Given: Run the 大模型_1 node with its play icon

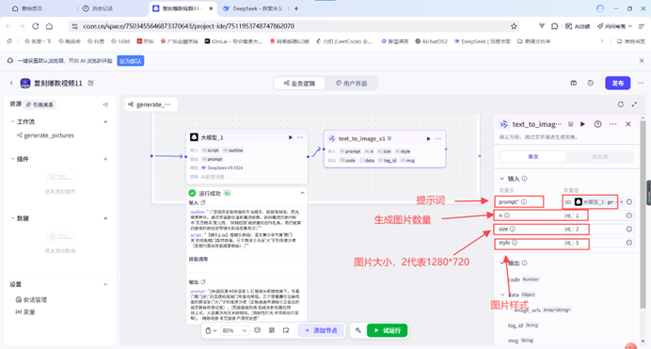Looking at the screenshot, I should click(x=290, y=137).
